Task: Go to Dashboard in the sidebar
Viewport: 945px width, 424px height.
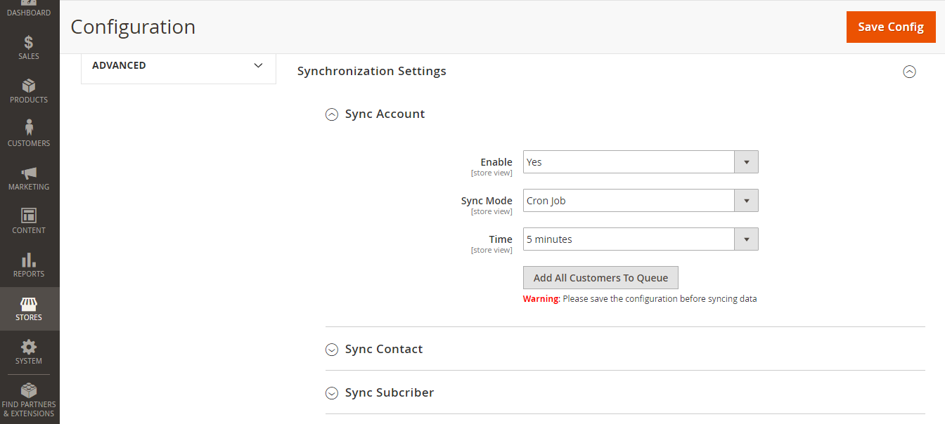Action: (x=29, y=10)
